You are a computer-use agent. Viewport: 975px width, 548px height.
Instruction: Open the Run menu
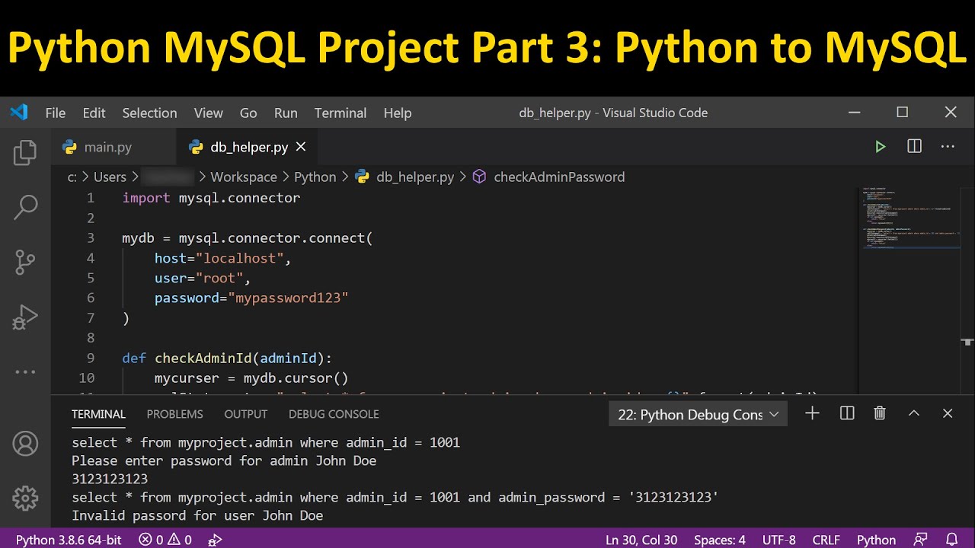(x=286, y=113)
